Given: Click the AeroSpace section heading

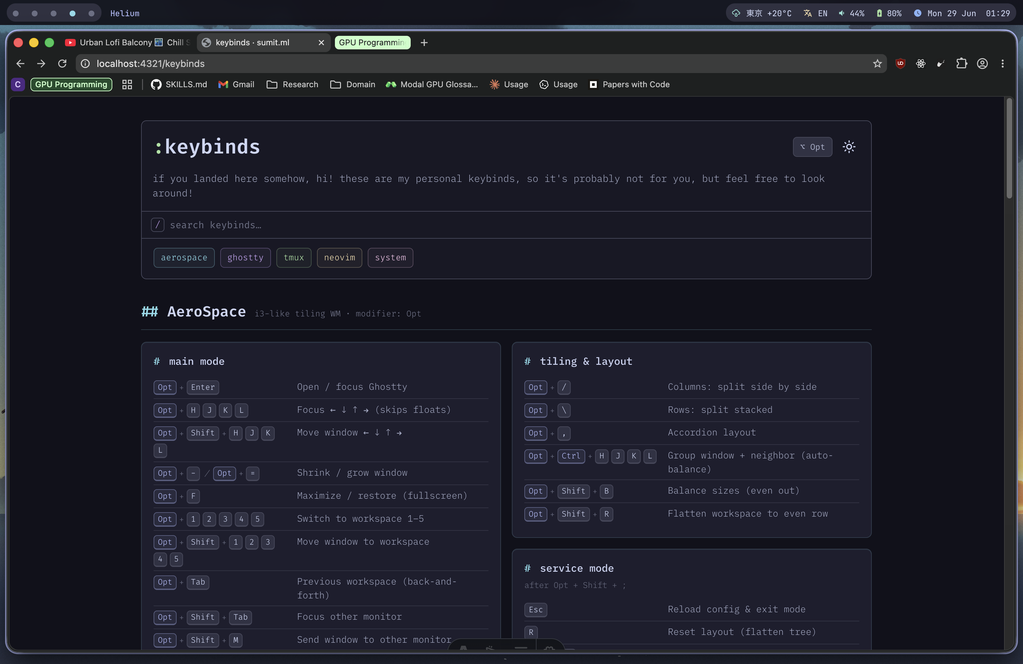Looking at the screenshot, I should click(206, 312).
